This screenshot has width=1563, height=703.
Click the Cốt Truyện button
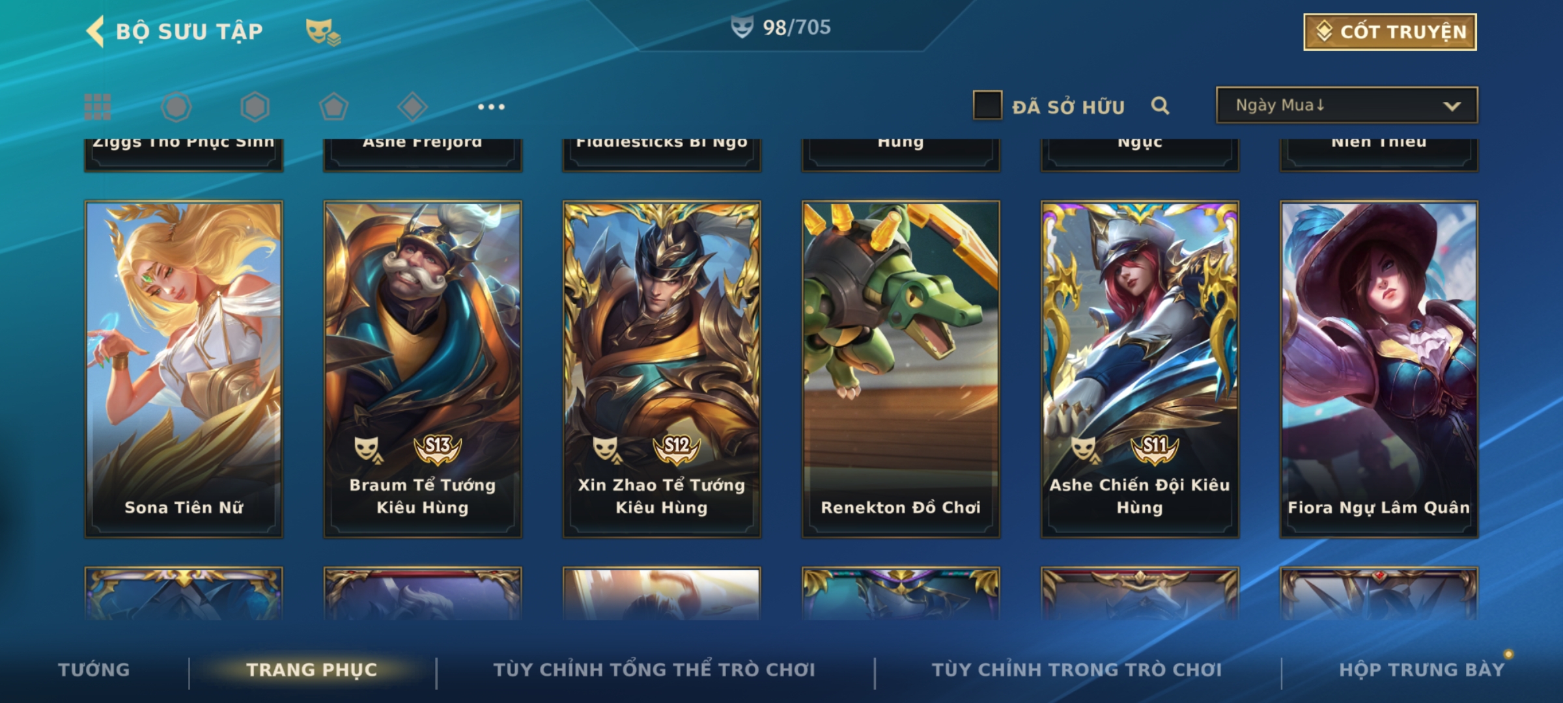tap(1390, 32)
